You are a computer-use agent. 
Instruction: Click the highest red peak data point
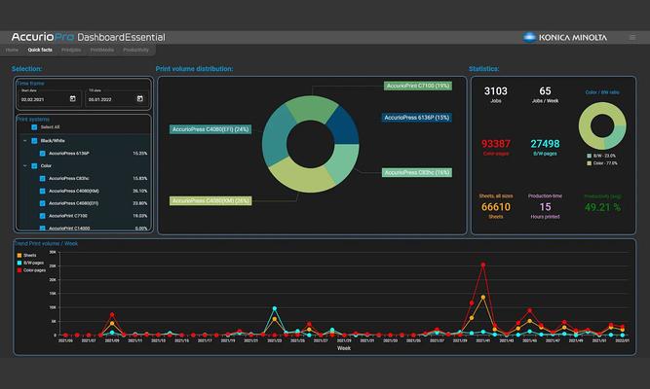tap(483, 265)
